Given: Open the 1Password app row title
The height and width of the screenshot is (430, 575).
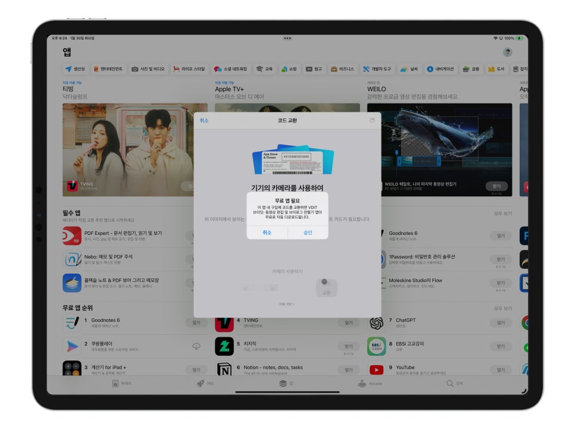Looking at the screenshot, I should [421, 257].
